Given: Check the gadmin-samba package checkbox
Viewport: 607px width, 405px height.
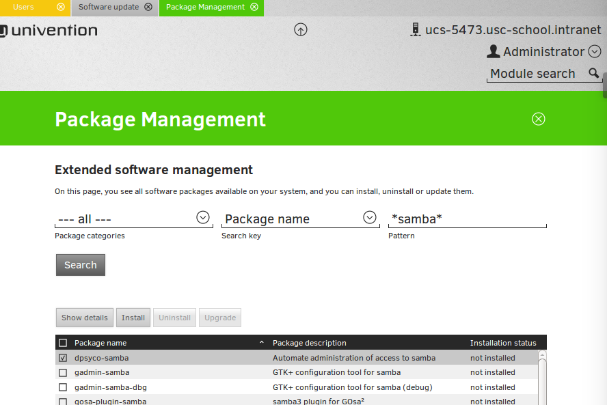Looking at the screenshot, I should pyautogui.click(x=63, y=373).
